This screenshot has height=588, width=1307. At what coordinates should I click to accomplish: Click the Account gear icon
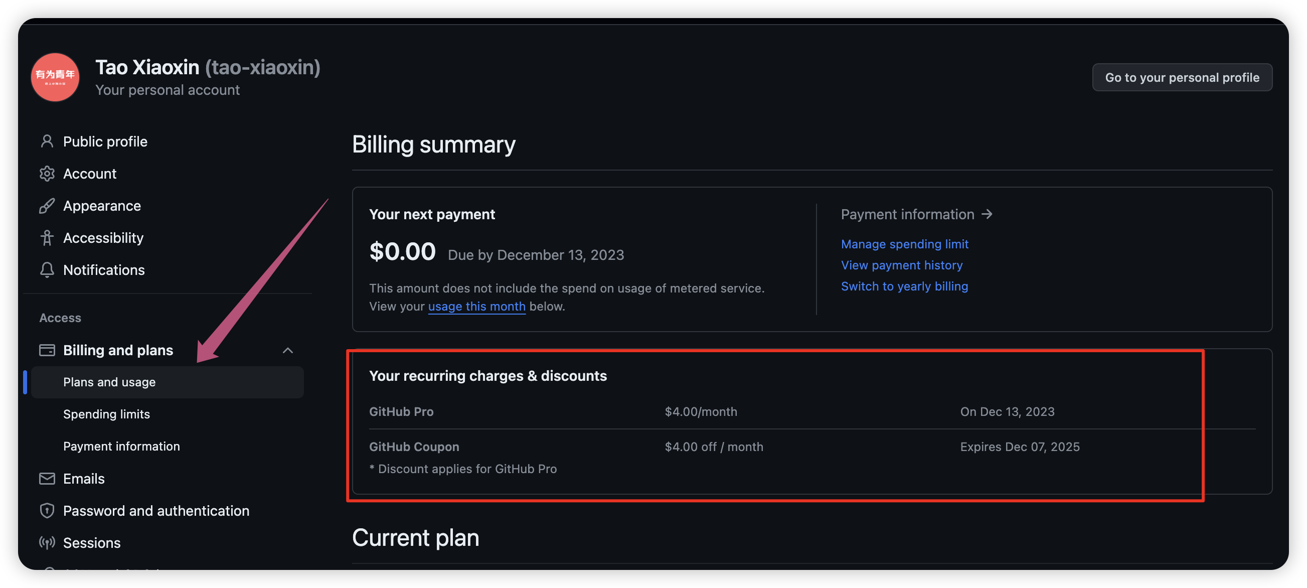coord(47,174)
